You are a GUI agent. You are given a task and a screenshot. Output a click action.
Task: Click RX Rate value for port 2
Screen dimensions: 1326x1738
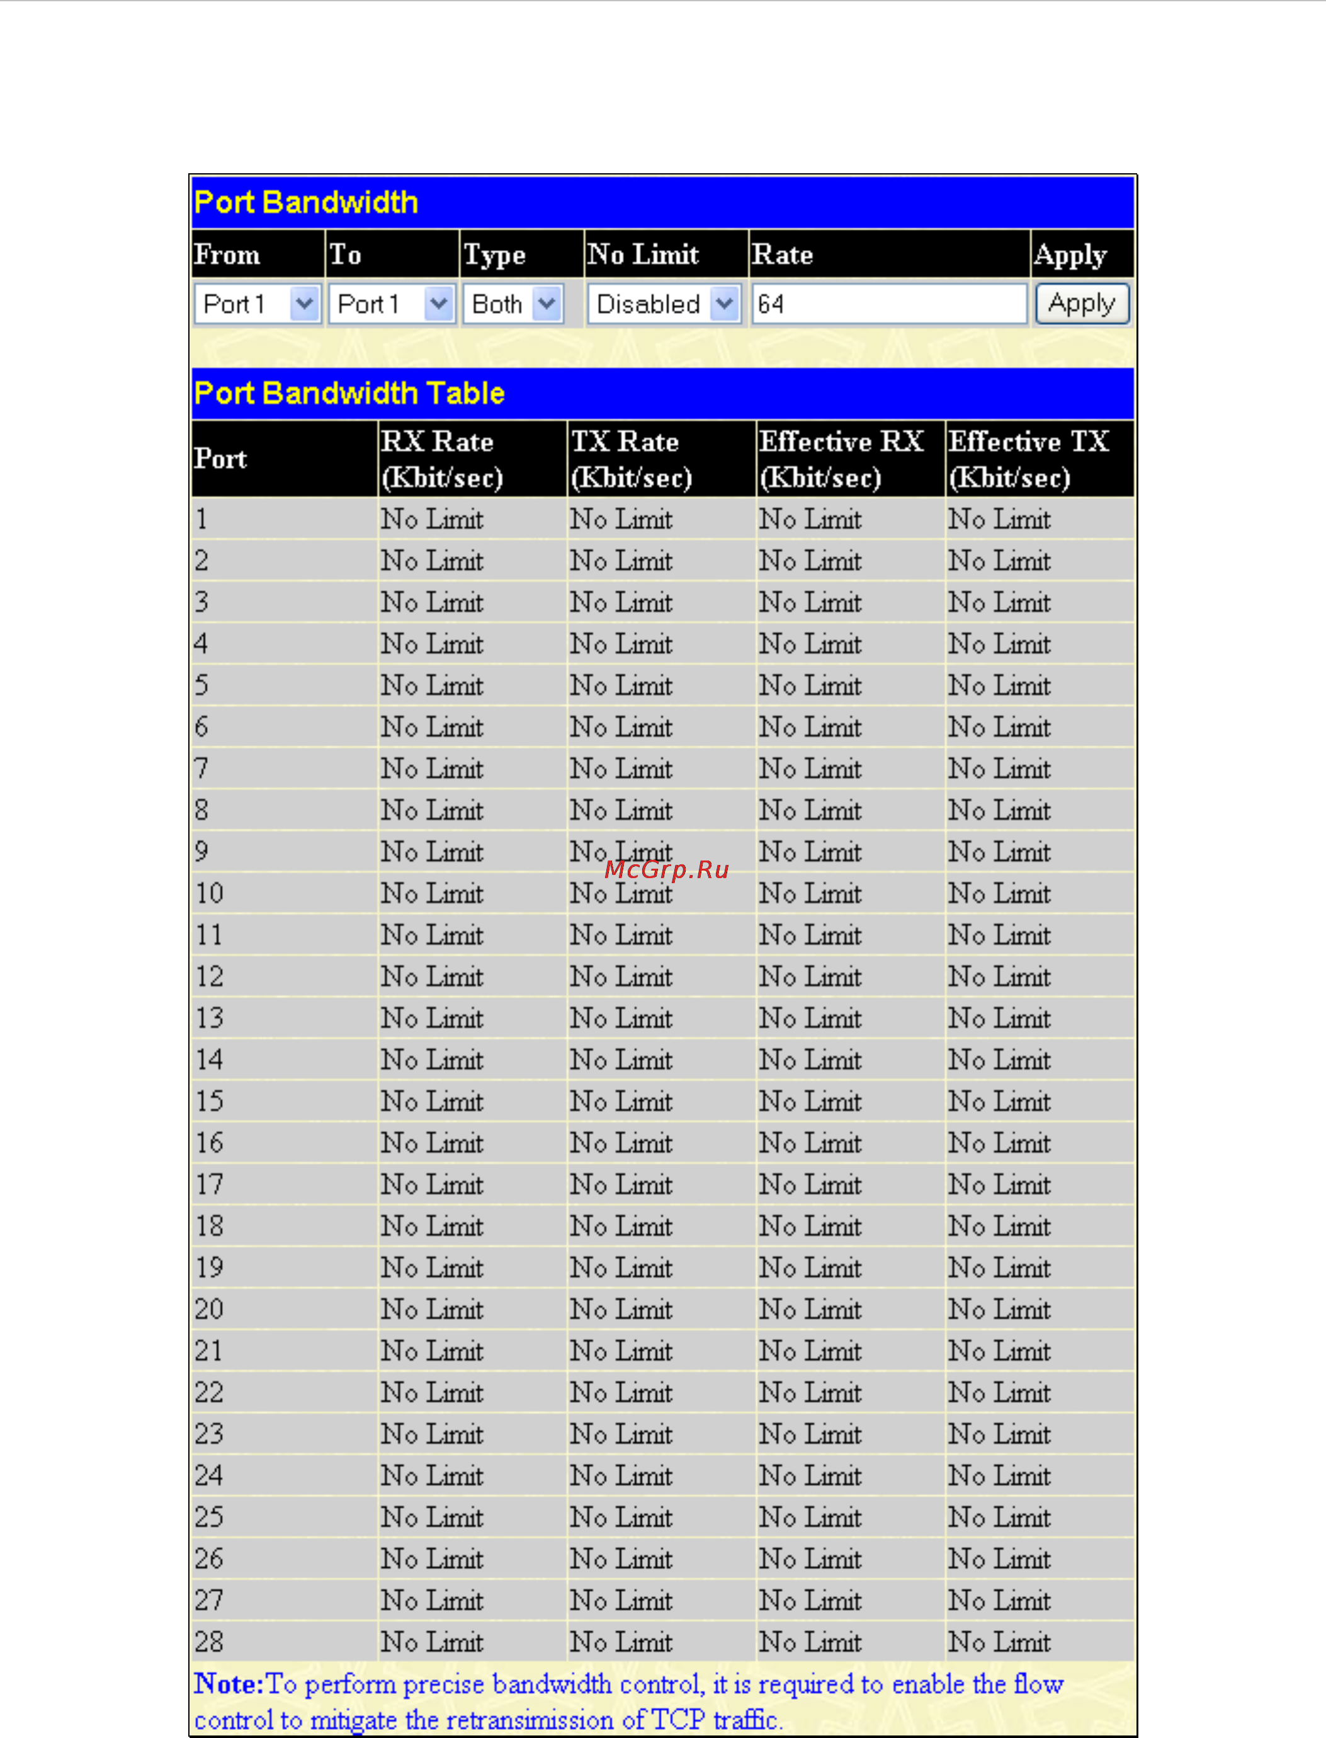(x=433, y=561)
